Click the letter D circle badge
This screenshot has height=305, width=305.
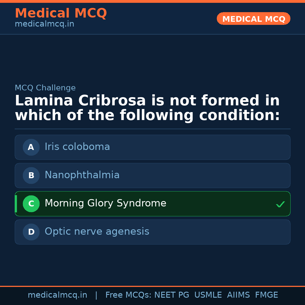[31, 232]
